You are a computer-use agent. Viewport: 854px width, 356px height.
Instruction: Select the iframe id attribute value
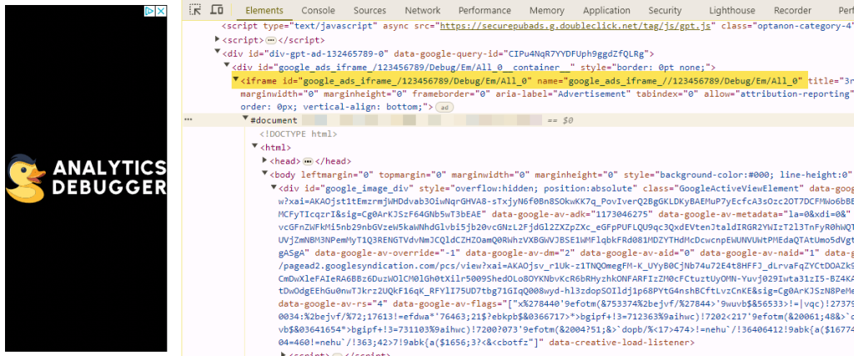point(417,81)
